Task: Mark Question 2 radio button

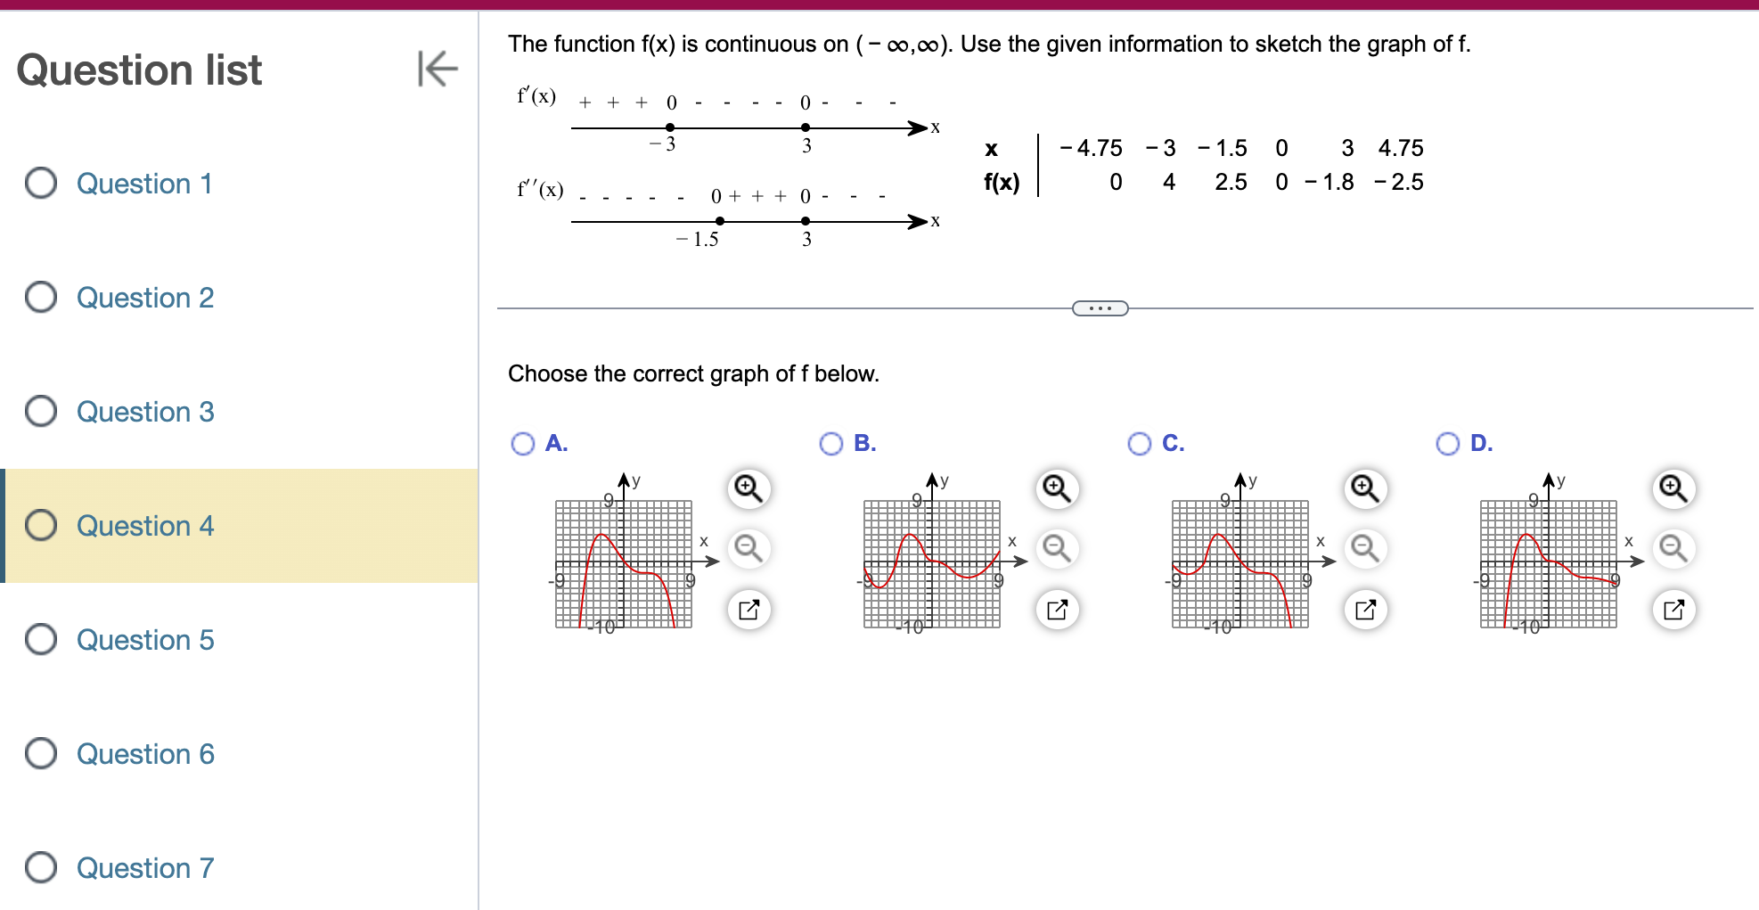Action: click(39, 298)
